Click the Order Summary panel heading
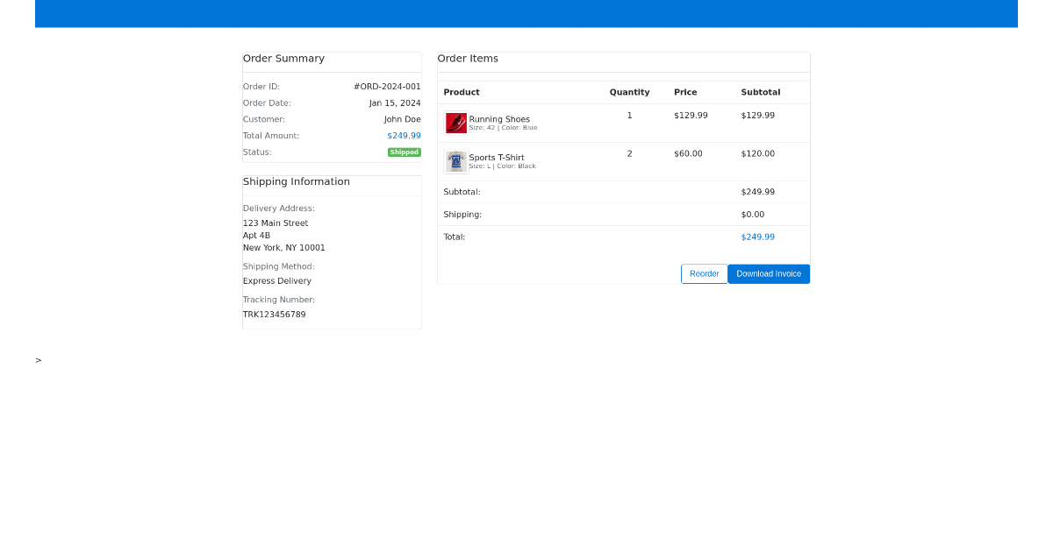1053x552 pixels. pos(283,58)
